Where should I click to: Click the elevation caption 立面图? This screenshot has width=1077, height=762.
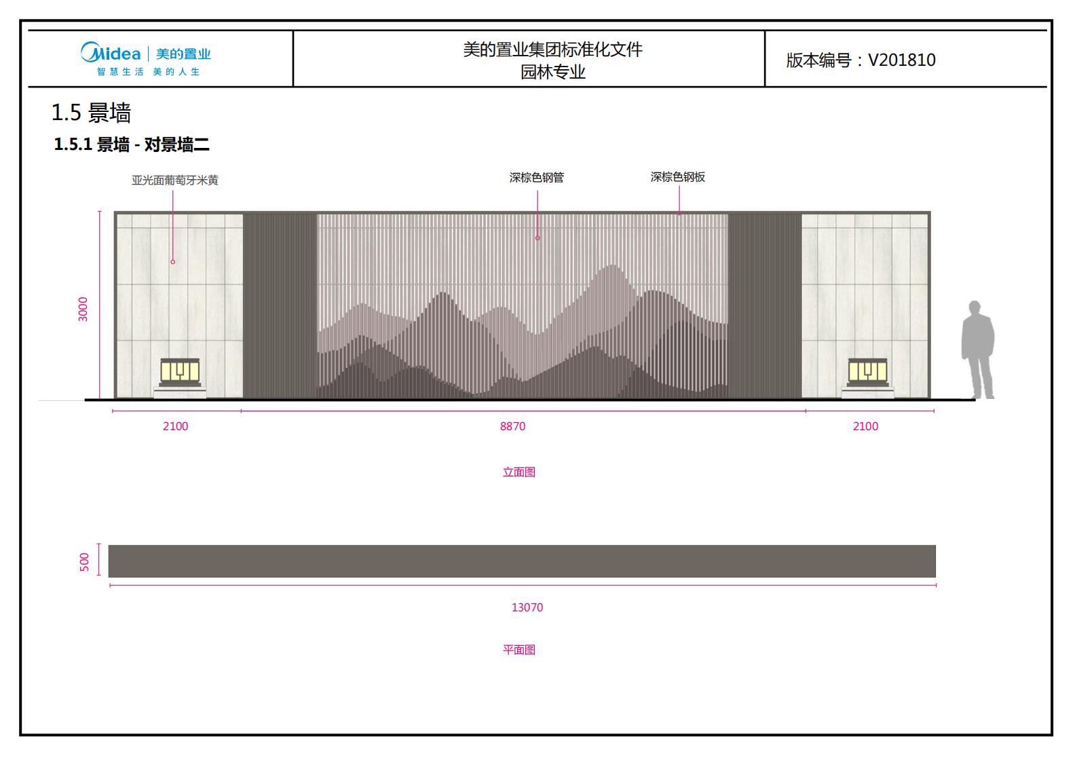pyautogui.click(x=519, y=472)
